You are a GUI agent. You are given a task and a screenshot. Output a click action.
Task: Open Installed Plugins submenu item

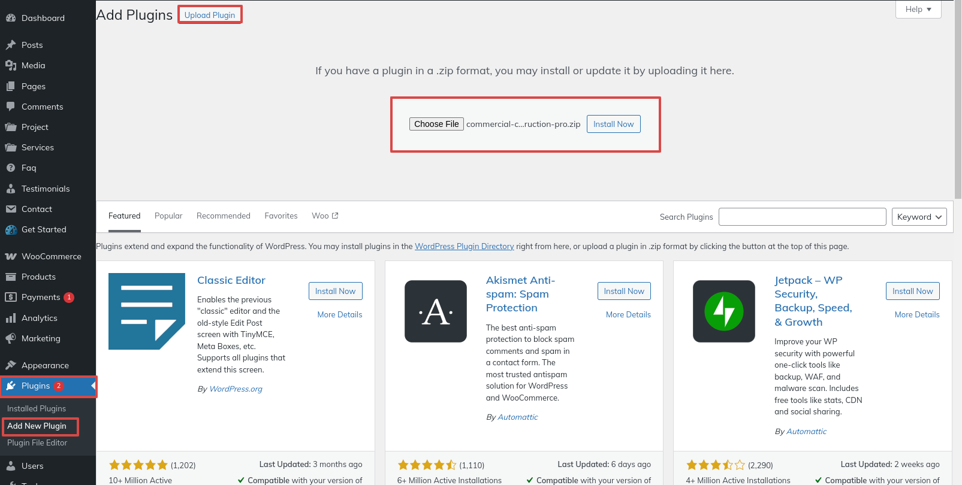pos(37,408)
